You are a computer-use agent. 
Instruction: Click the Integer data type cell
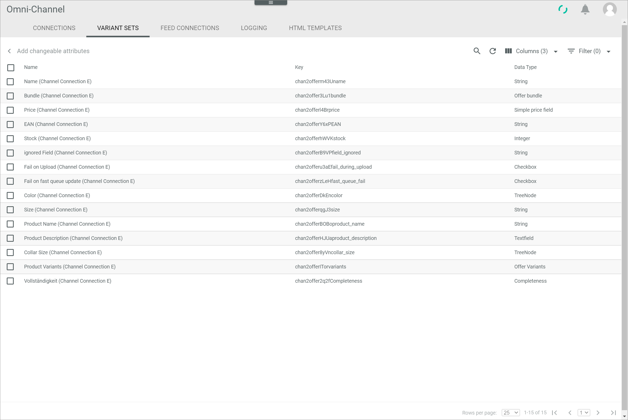tap(522, 138)
